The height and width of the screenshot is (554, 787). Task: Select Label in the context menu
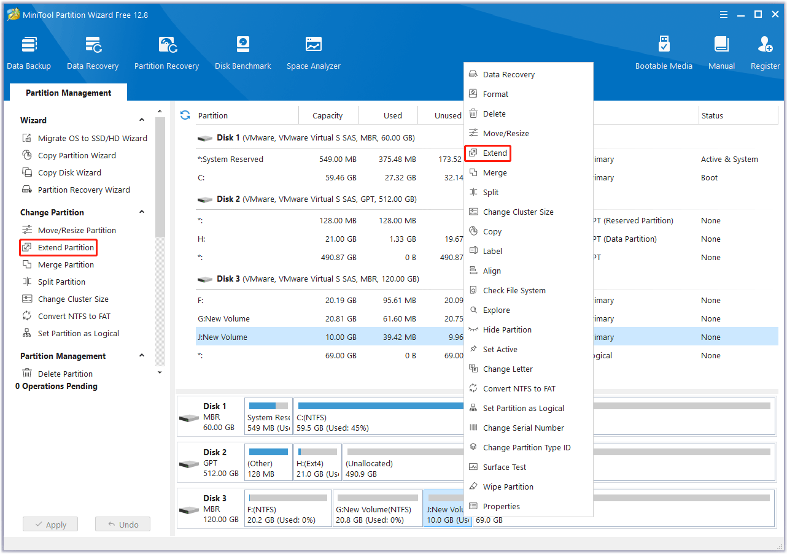pyautogui.click(x=528, y=251)
